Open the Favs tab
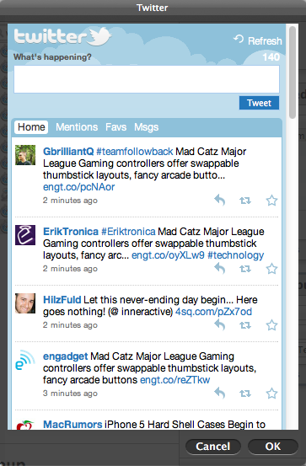The height and width of the screenshot is (466, 306). coord(116,127)
